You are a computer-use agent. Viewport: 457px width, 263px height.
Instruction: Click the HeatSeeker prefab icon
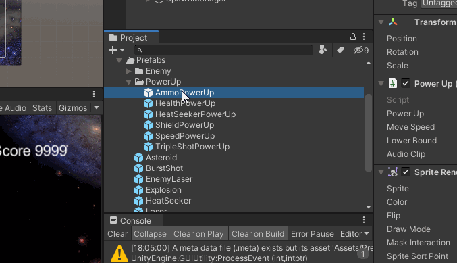139,201
